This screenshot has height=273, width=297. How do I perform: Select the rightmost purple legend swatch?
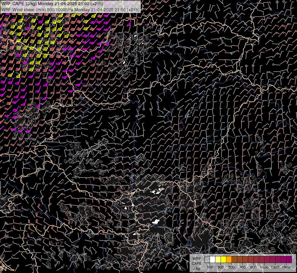(289, 260)
